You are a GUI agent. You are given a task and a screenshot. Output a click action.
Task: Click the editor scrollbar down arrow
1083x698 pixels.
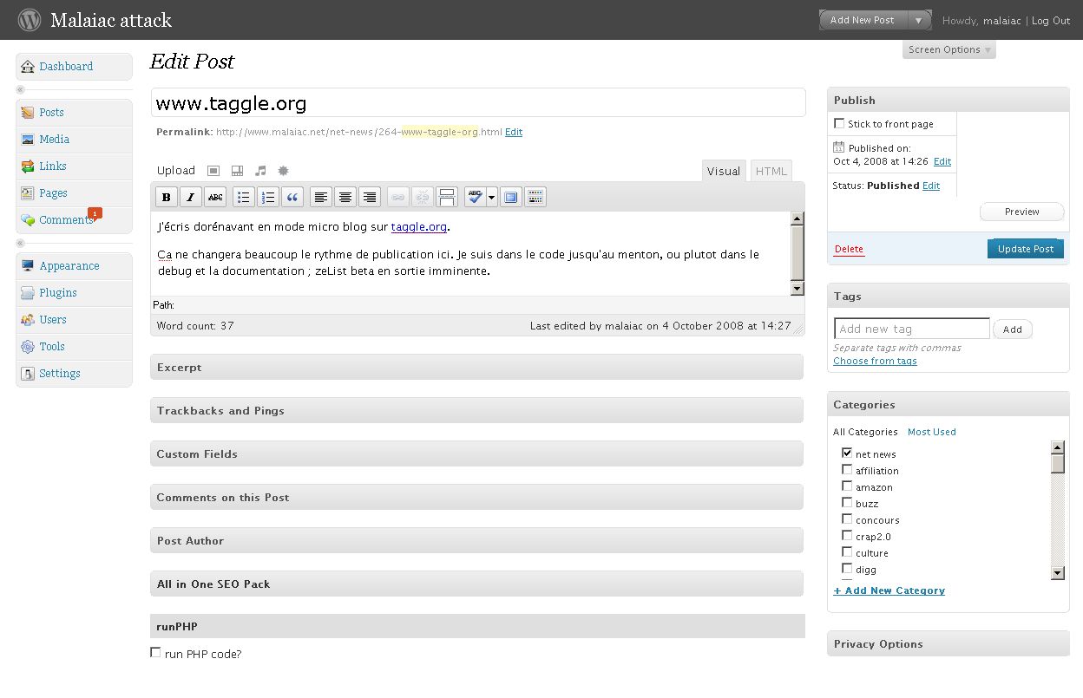[797, 288]
